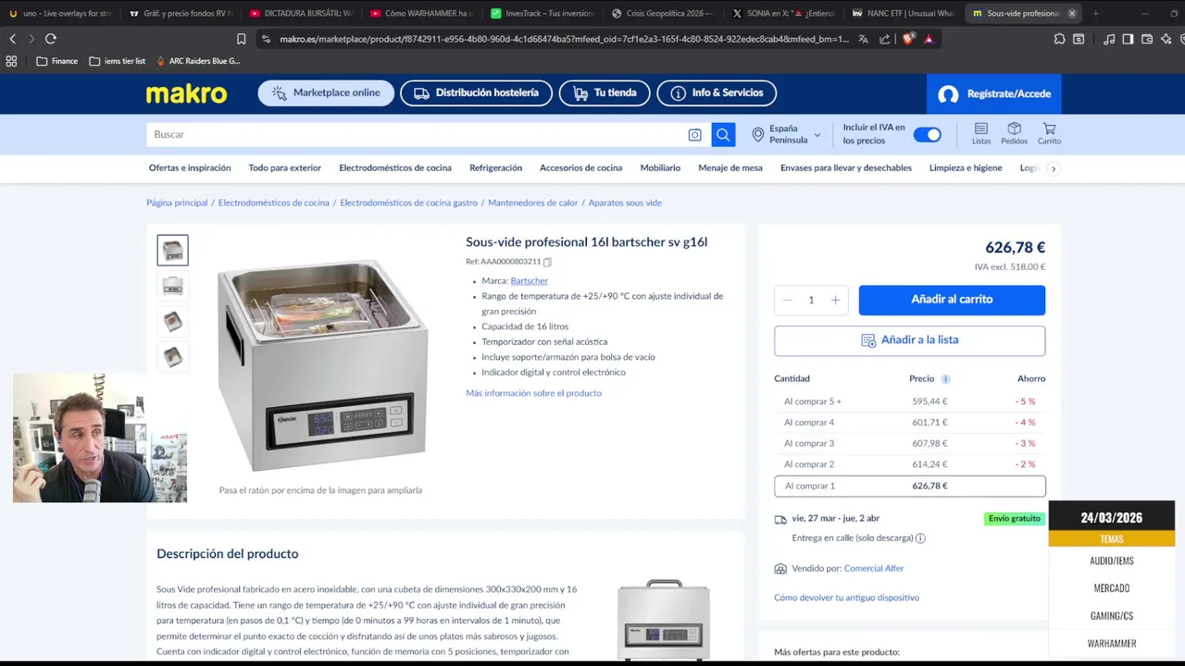Decrease quantity with the minus button

pyautogui.click(x=788, y=300)
